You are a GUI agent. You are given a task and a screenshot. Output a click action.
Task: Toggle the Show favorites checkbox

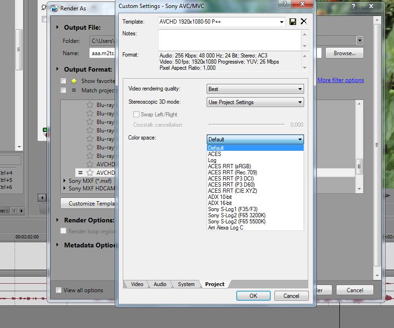click(x=63, y=81)
